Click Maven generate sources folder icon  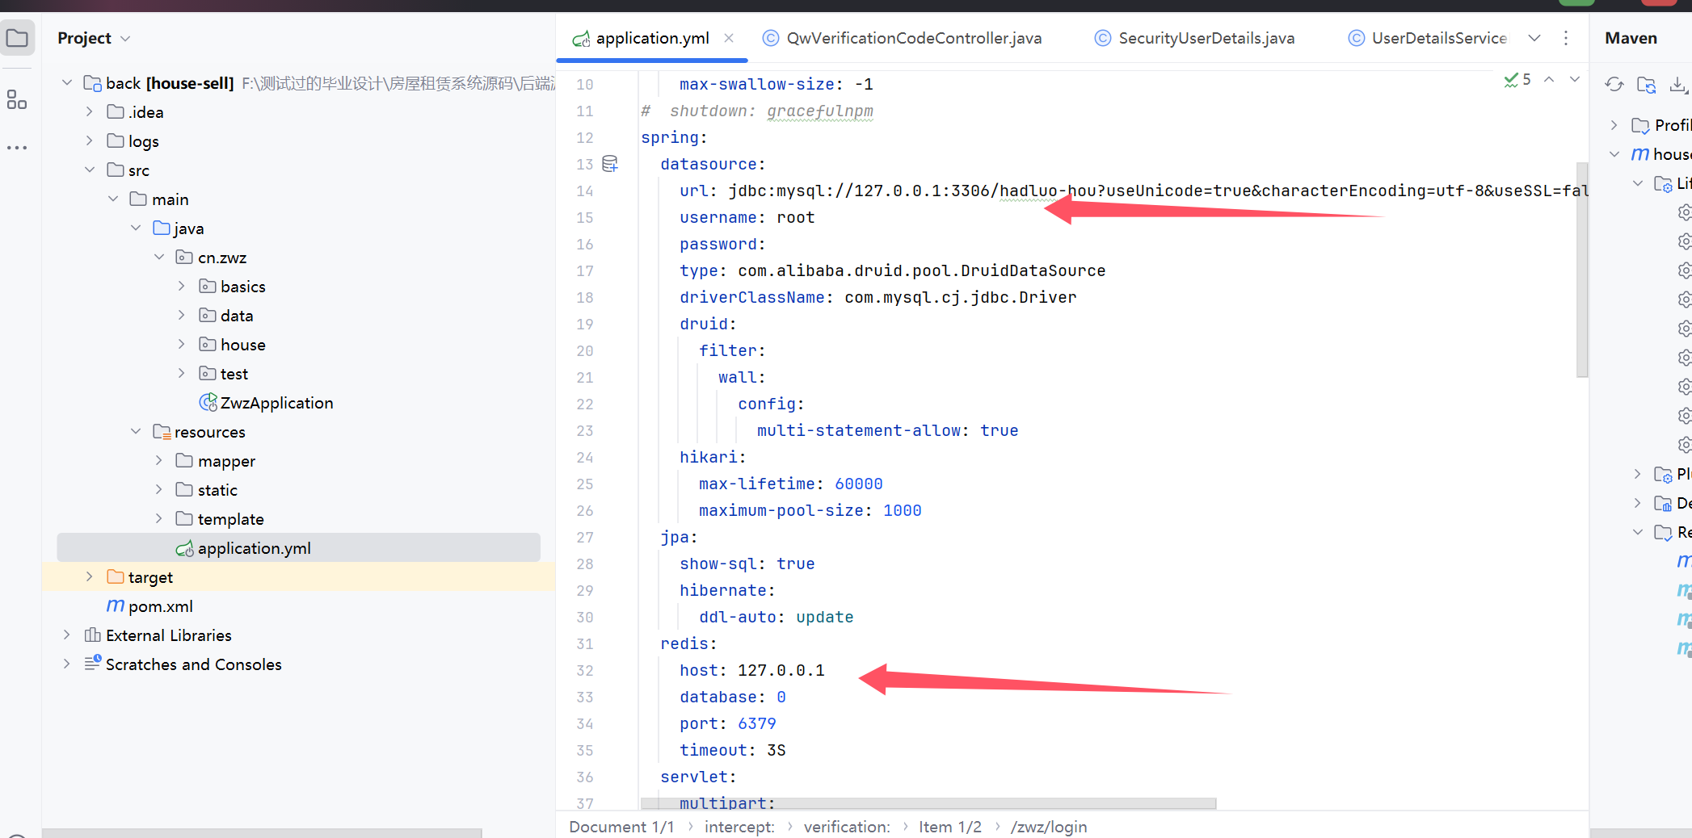pyautogui.click(x=1646, y=84)
